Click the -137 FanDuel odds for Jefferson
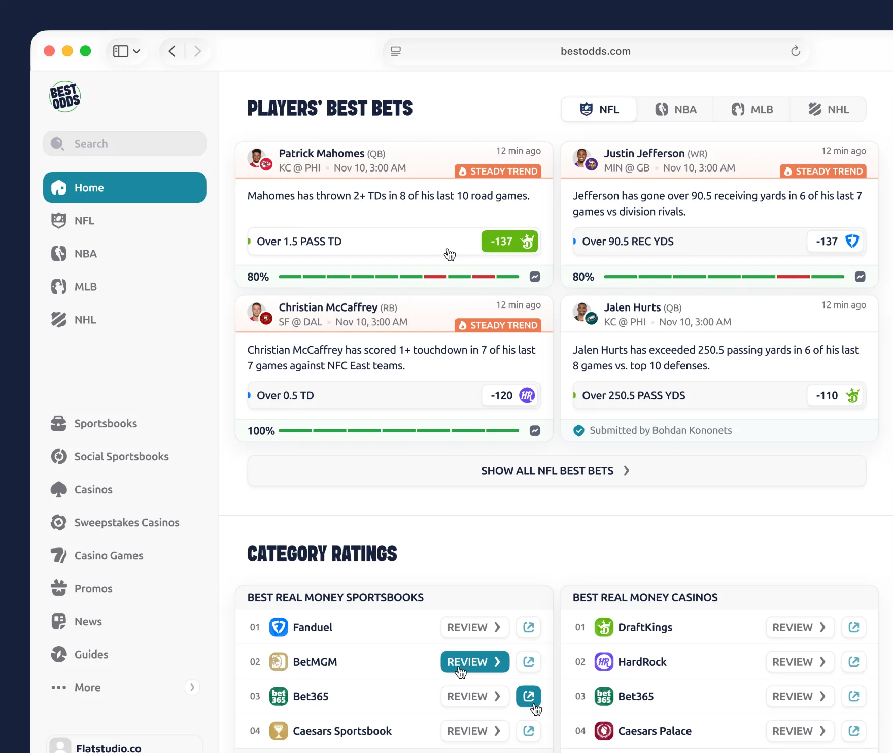Viewport: 893px width, 753px height. pos(836,242)
